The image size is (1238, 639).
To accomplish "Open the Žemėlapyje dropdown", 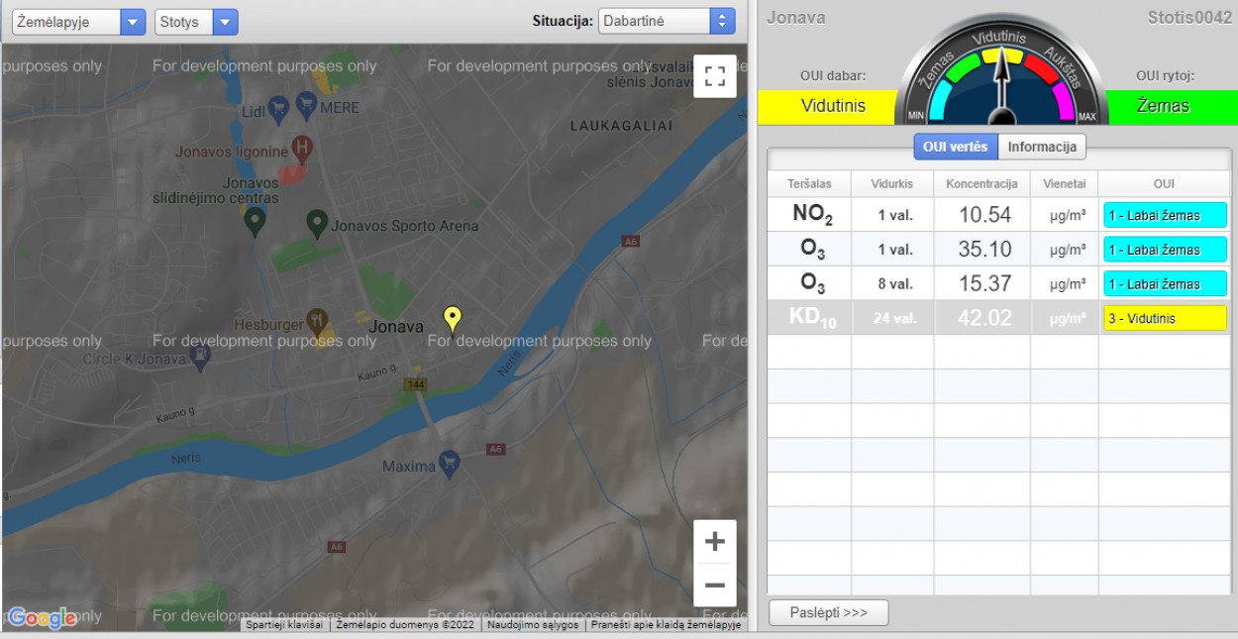I will click(x=78, y=22).
